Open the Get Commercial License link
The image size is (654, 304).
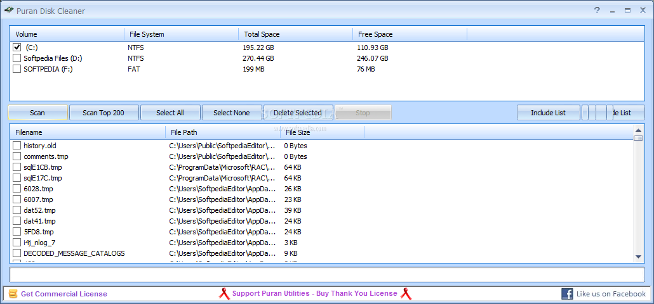[64, 294]
